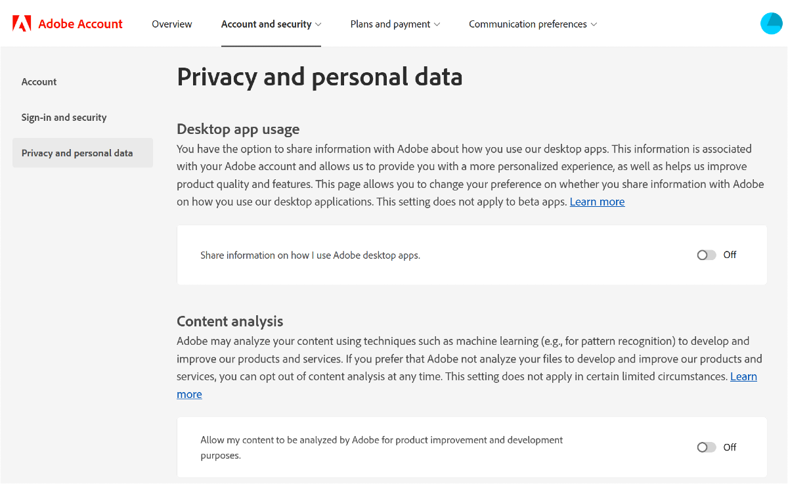Expand the Communication preferences chevron

(594, 24)
